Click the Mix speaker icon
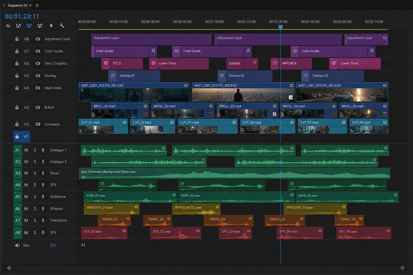The width and height of the screenshot is (413, 275). pyautogui.click(x=17, y=245)
